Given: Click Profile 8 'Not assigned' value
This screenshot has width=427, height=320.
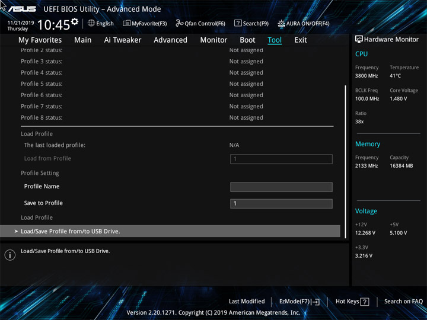Looking at the screenshot, I should [246, 118].
